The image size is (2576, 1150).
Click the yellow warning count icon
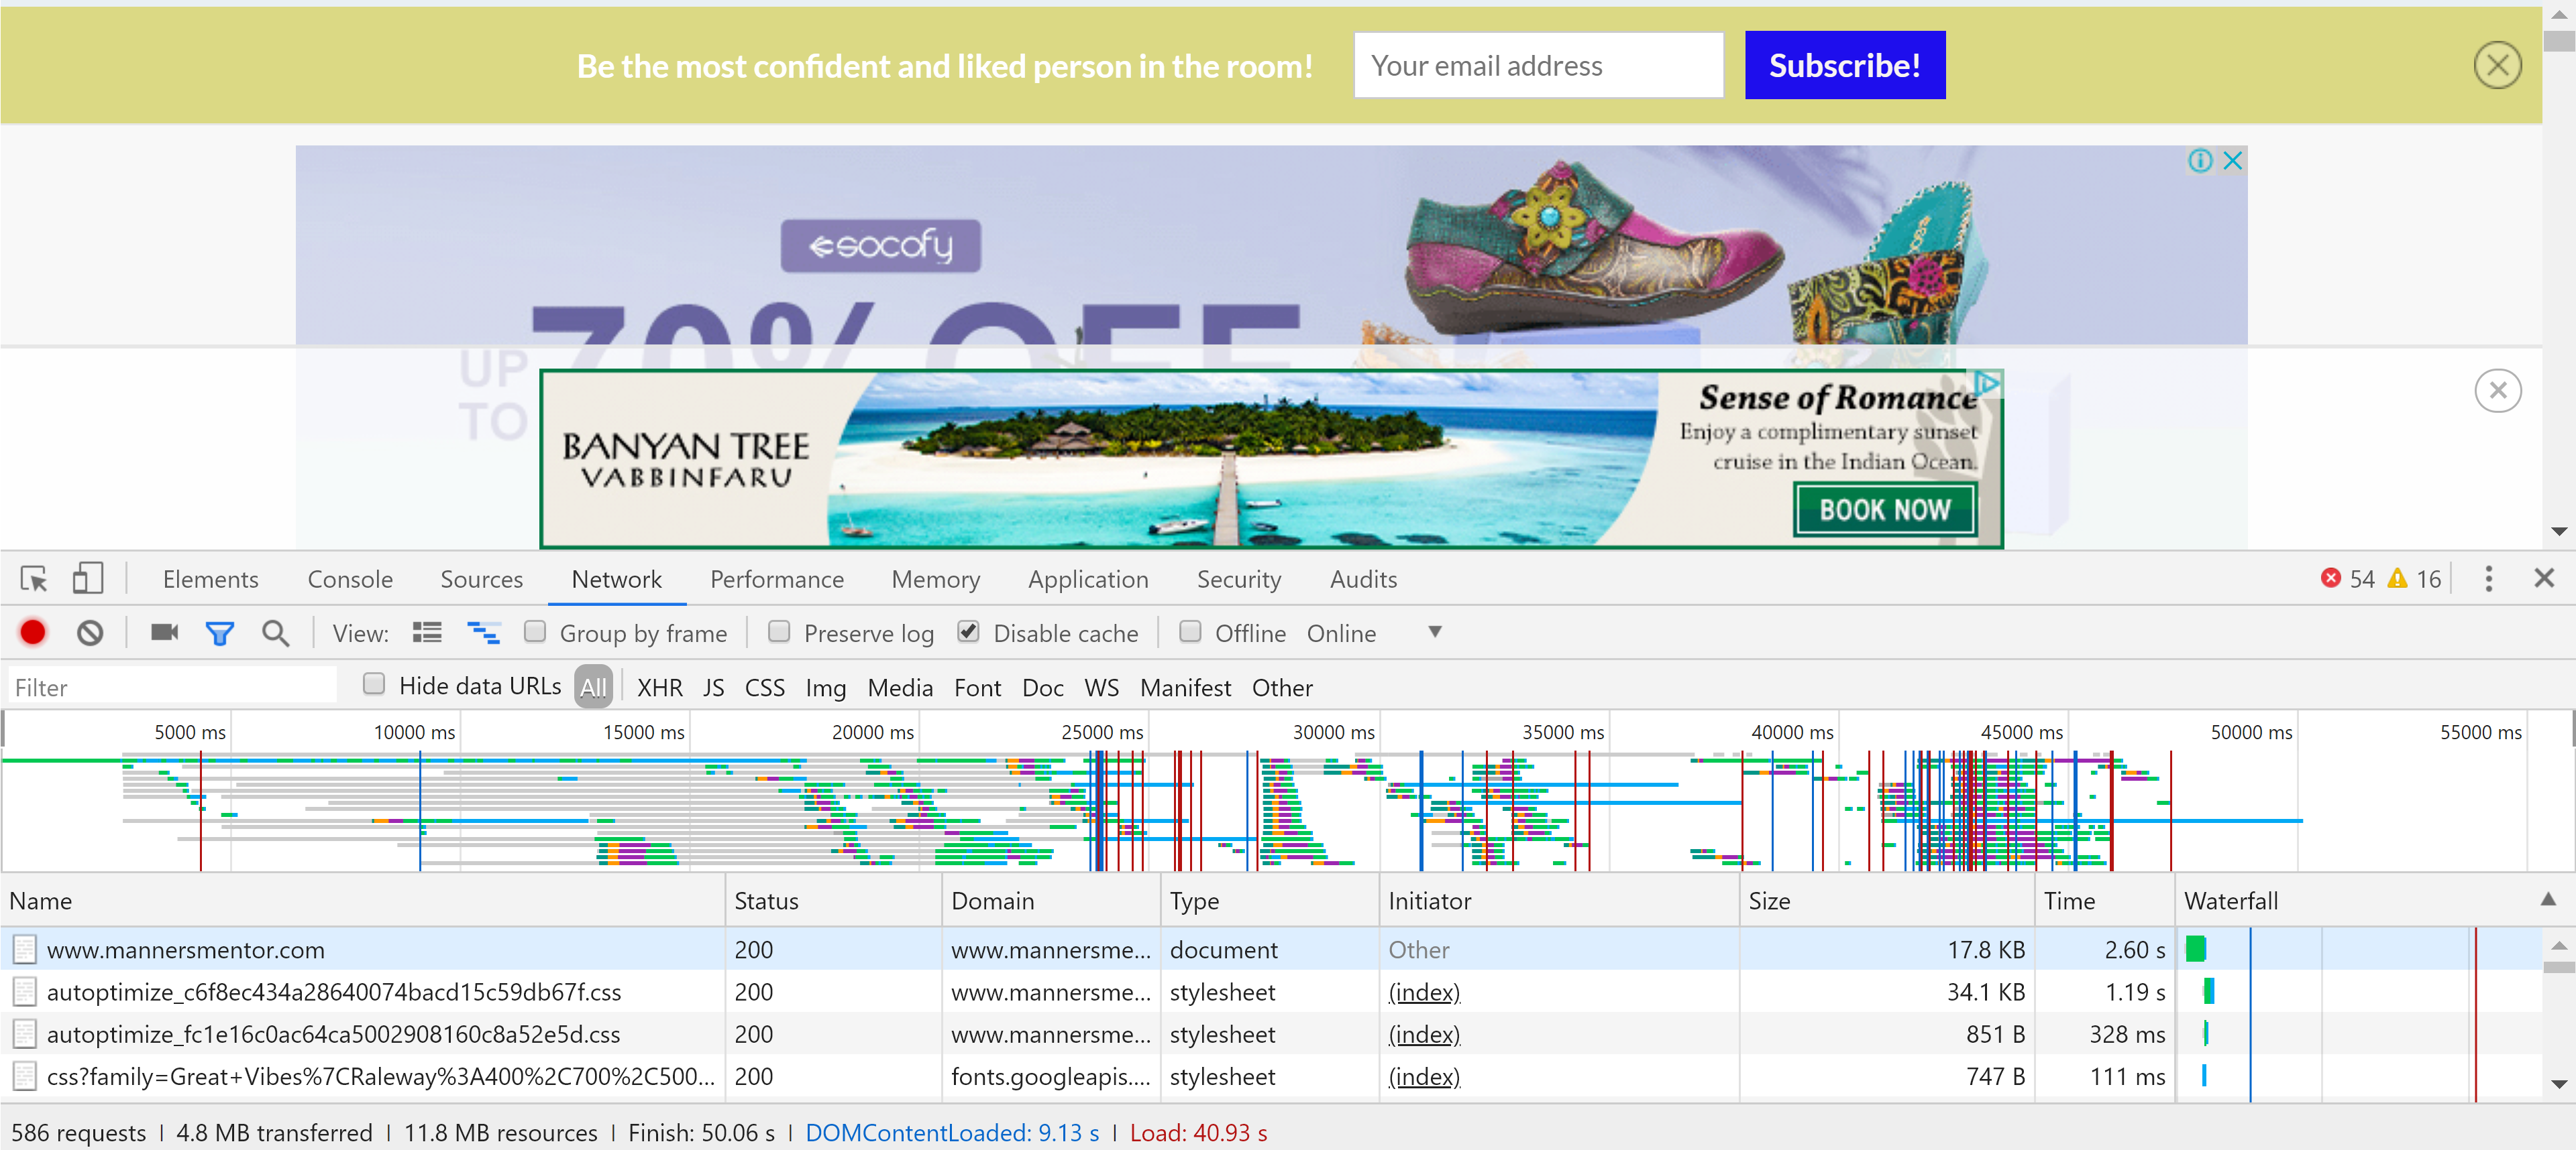2397,578
